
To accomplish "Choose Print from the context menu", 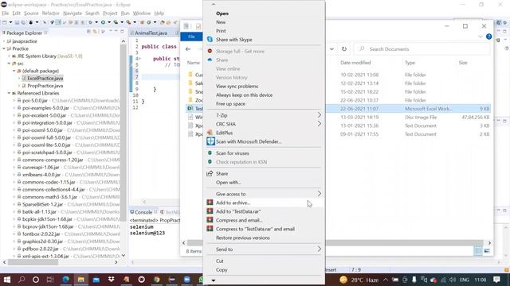I will coord(221,31).
